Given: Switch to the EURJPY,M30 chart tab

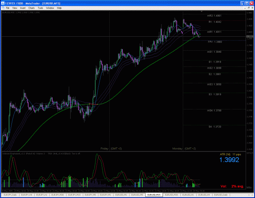Looking at the screenshot, I should pos(58,195).
